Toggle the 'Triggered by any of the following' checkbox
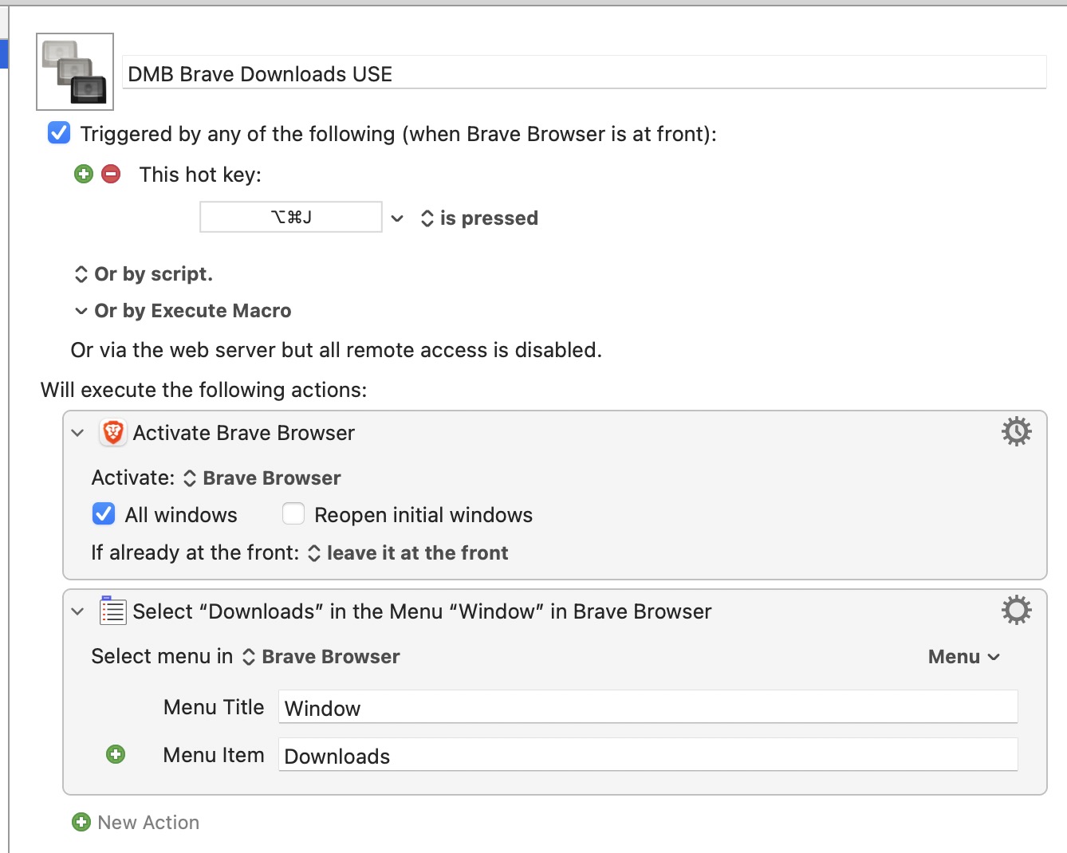The width and height of the screenshot is (1067, 853). [59, 133]
